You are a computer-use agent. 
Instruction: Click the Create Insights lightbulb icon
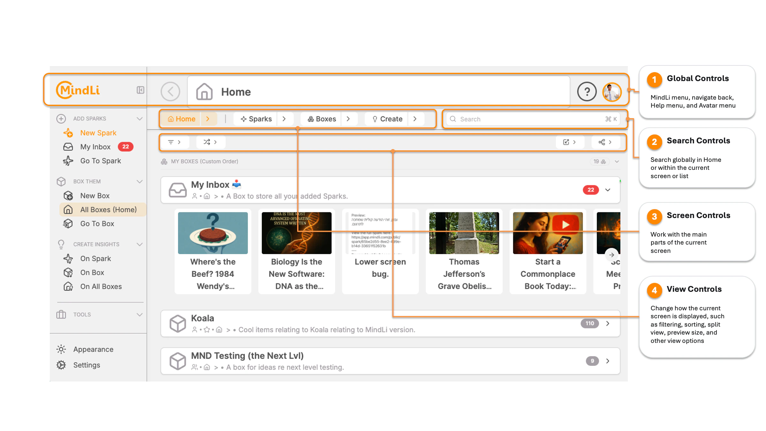pos(61,244)
